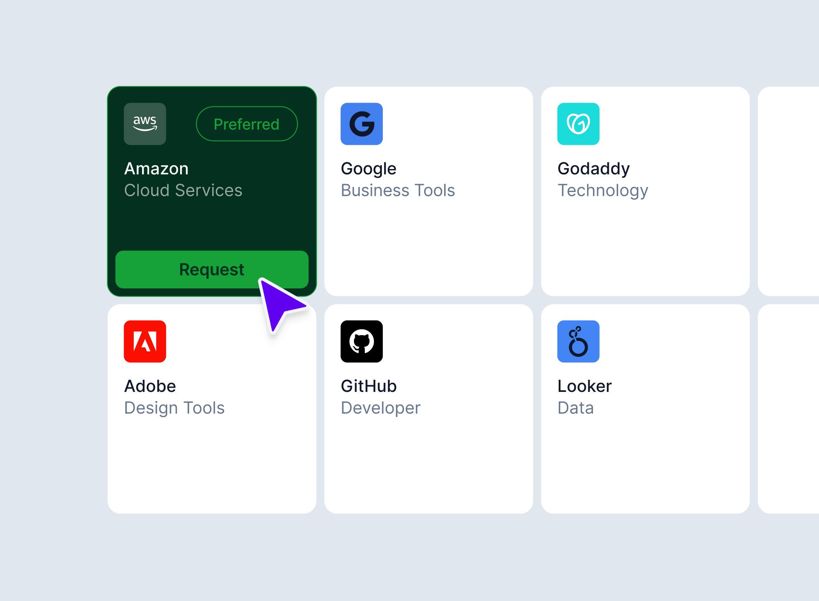Select the Looker card title
Screen dimensions: 819x601
pyautogui.click(x=584, y=386)
